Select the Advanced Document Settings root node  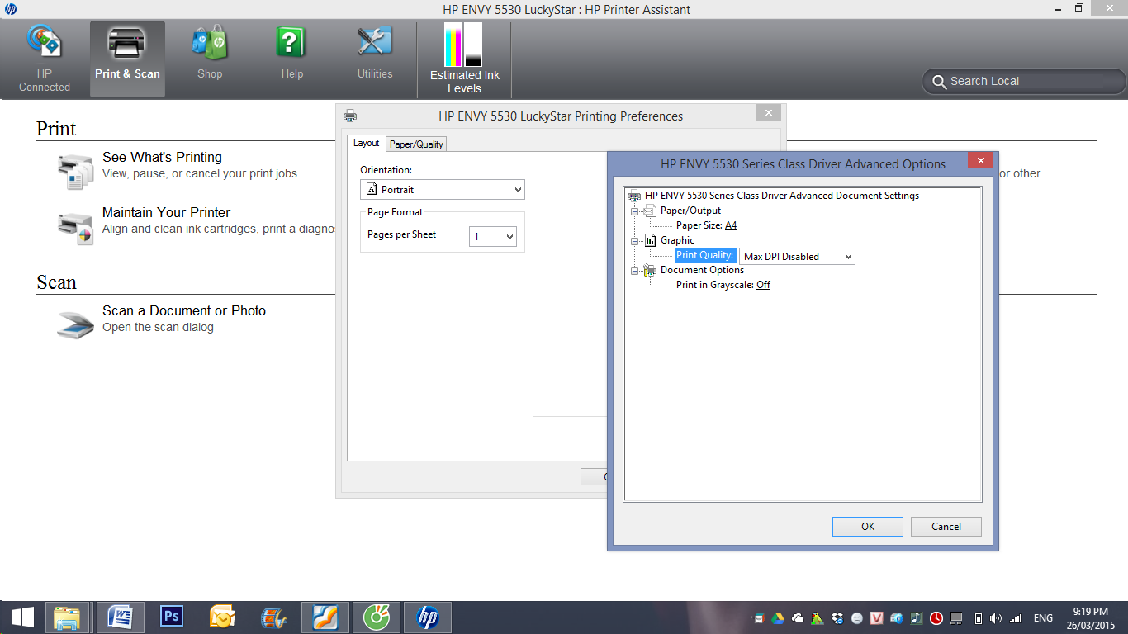[781, 196]
